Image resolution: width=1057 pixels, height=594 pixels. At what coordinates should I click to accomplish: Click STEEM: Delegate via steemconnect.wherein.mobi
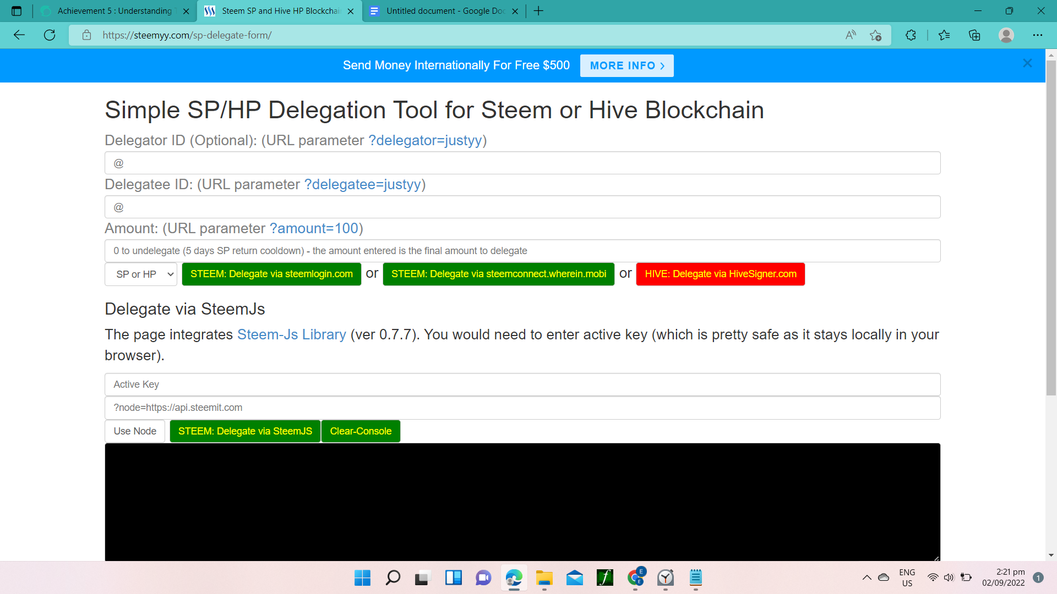[x=499, y=274]
